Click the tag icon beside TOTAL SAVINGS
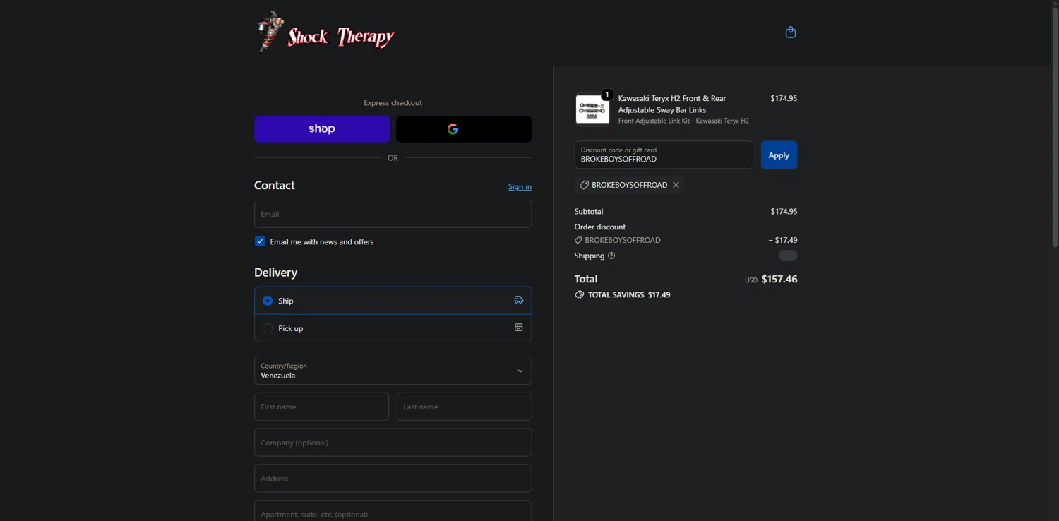This screenshot has height=521, width=1059. [580, 294]
